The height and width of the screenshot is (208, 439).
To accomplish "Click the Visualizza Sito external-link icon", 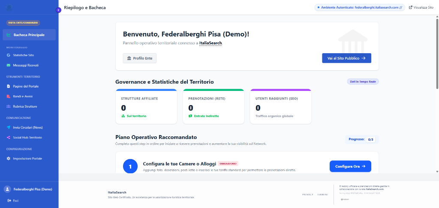I will [411, 8].
